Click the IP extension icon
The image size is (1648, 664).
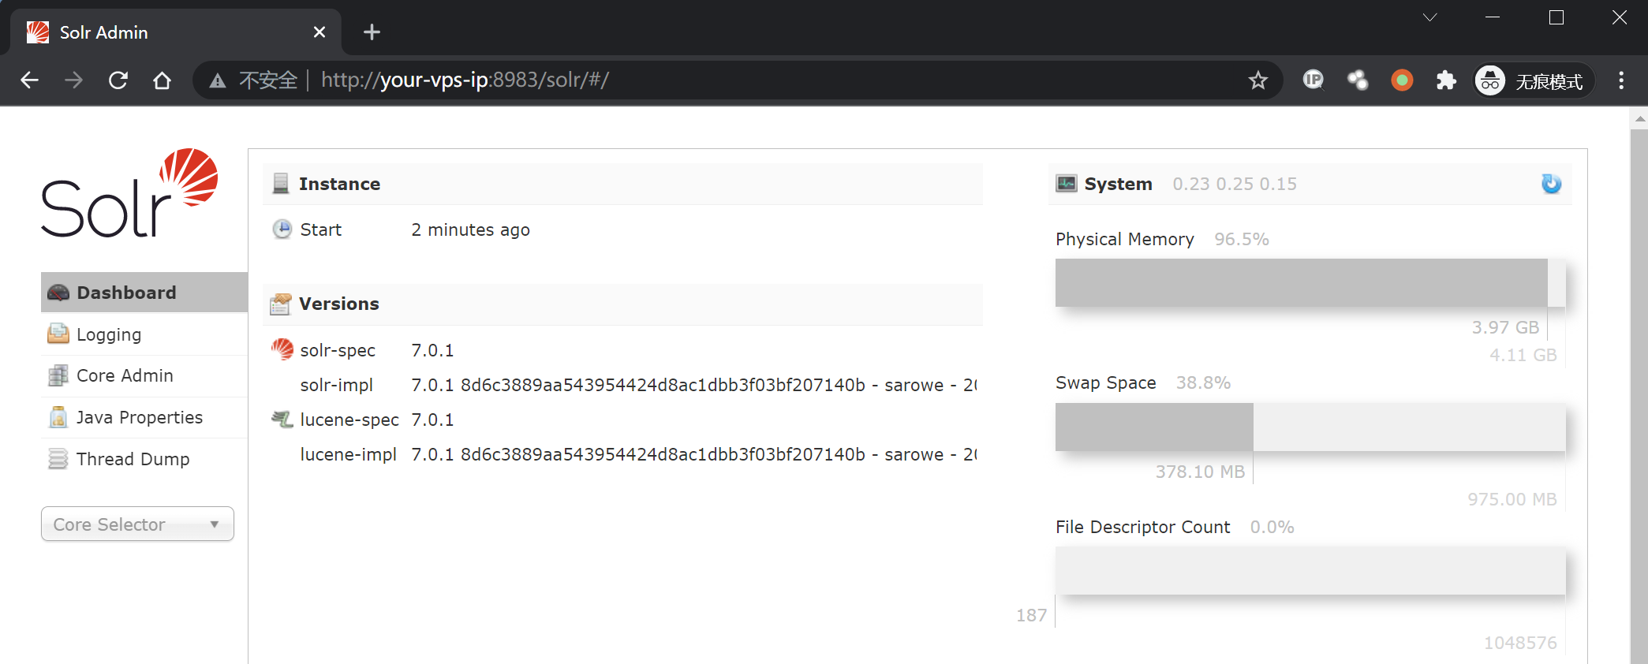[x=1313, y=80]
